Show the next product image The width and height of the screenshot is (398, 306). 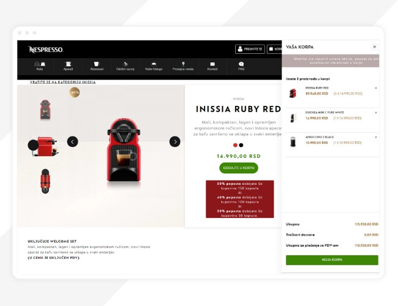click(x=175, y=141)
